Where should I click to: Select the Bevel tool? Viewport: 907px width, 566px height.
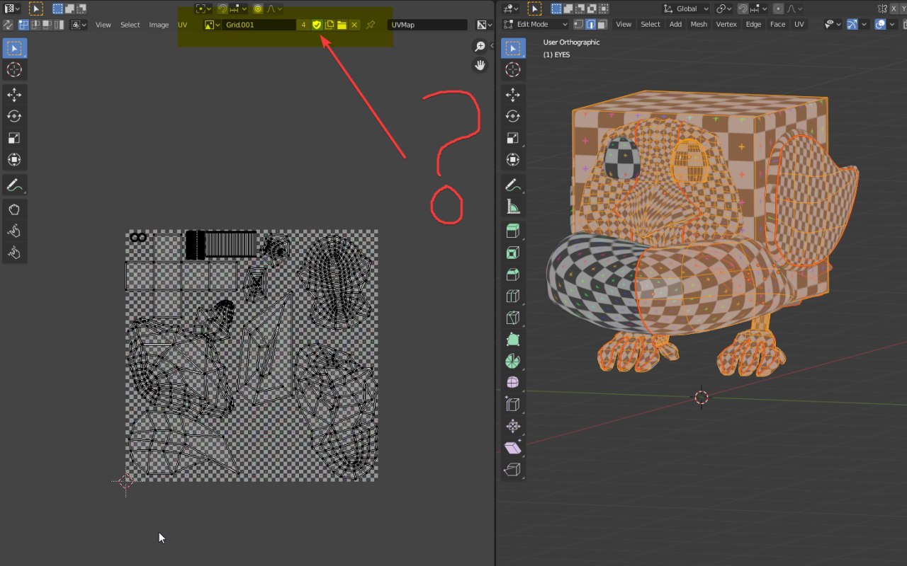click(x=513, y=275)
